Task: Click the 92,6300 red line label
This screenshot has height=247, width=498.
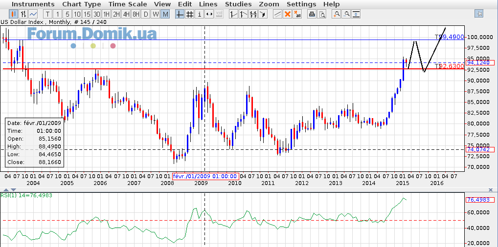Action: 452,66
